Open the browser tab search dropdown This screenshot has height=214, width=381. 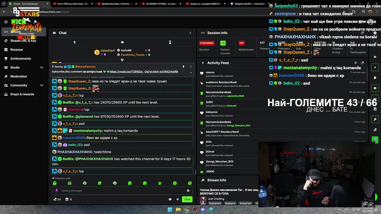click(x=4, y=4)
